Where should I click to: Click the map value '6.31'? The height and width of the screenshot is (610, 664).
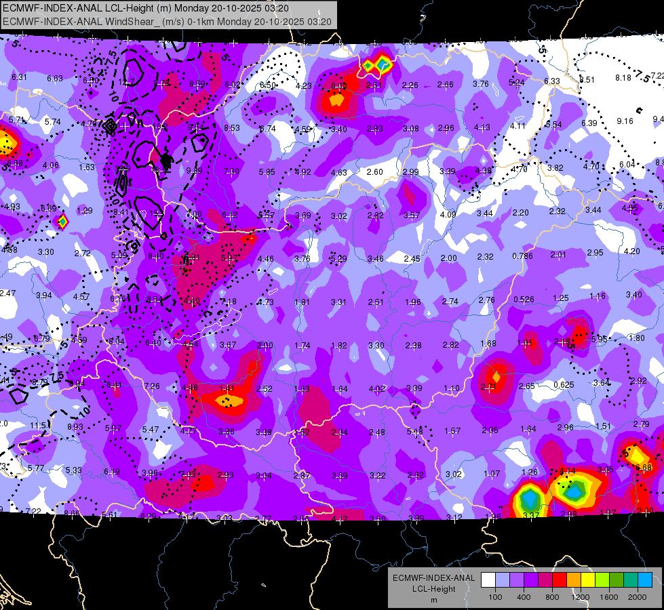(19, 77)
